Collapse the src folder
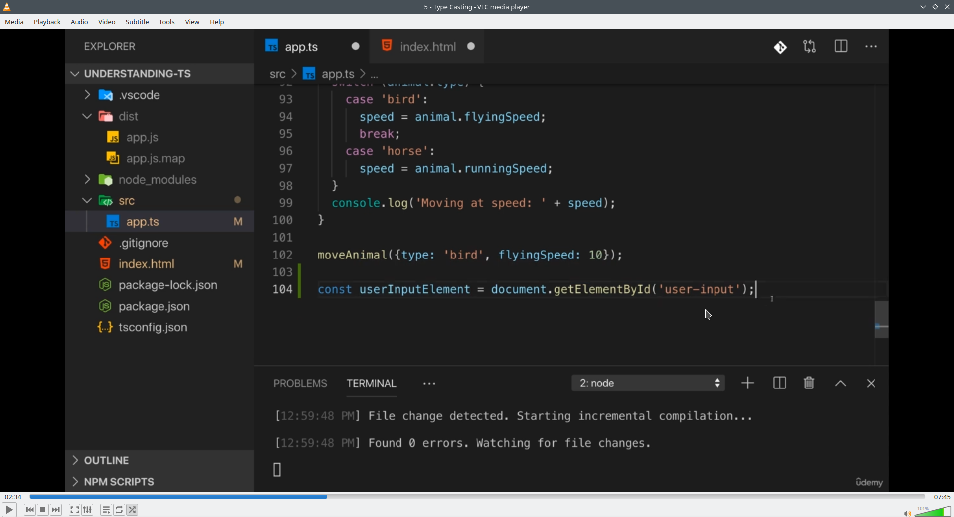The height and width of the screenshot is (517, 954). click(x=159, y=200)
